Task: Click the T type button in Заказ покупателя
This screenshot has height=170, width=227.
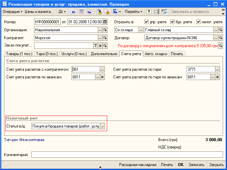Action: click(x=95, y=45)
